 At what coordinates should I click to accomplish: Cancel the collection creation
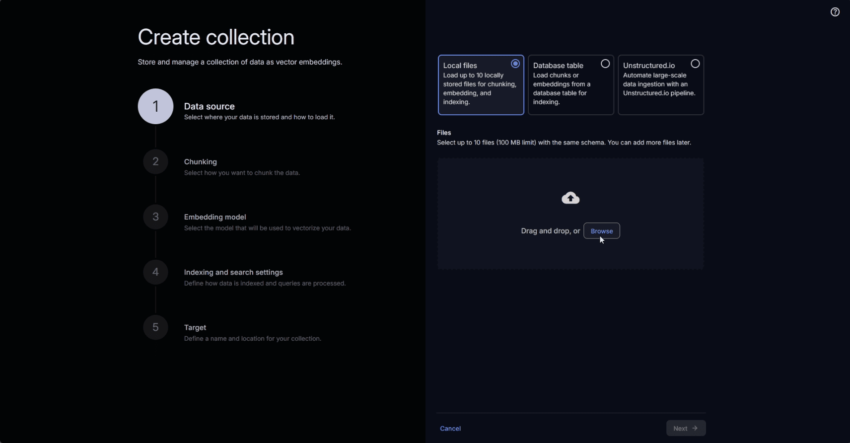tap(450, 429)
